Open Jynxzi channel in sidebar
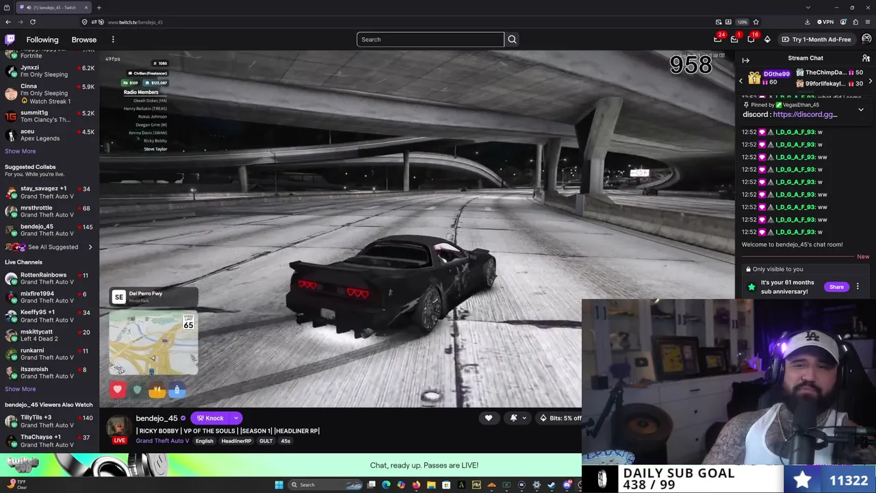 click(x=49, y=71)
